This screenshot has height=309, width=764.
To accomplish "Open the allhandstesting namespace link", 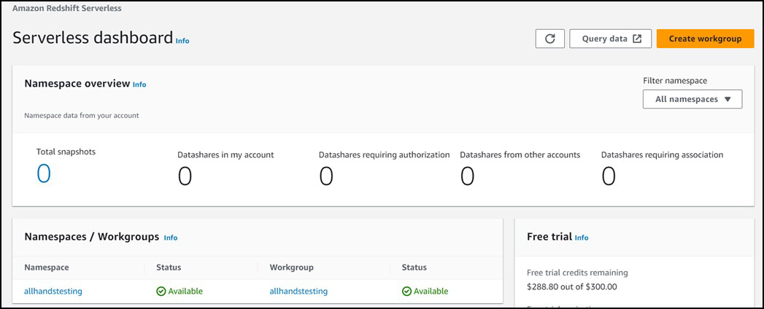I will 53,291.
